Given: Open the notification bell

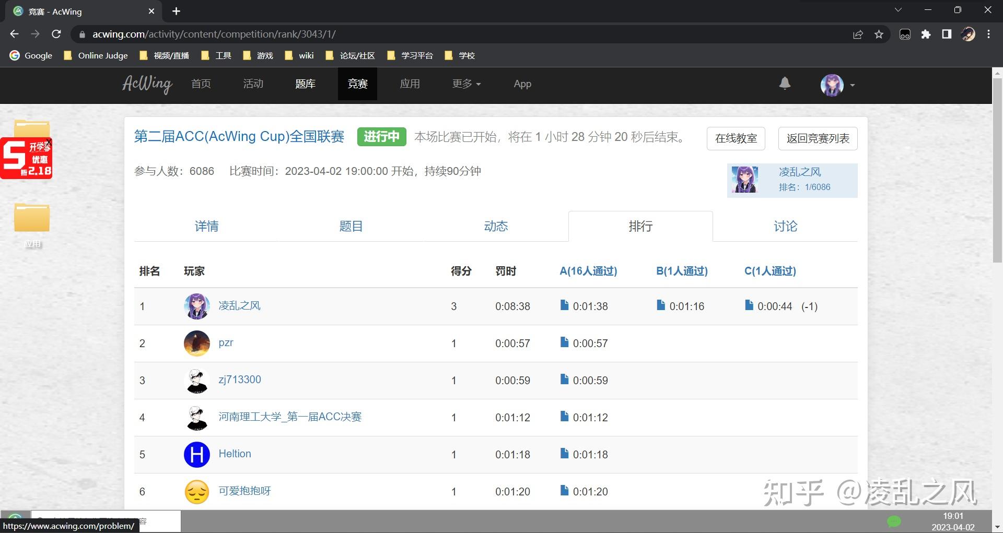Looking at the screenshot, I should coord(785,84).
